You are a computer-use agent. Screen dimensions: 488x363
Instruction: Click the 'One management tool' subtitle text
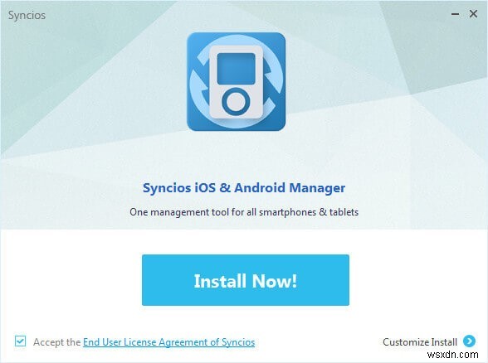coord(244,212)
